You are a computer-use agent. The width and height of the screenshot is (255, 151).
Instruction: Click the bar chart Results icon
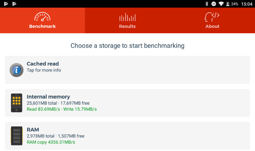point(127,17)
